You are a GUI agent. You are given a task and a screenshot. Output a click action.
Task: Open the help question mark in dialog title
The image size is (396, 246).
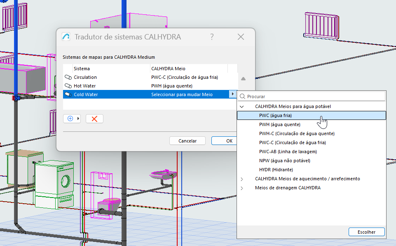click(x=212, y=37)
